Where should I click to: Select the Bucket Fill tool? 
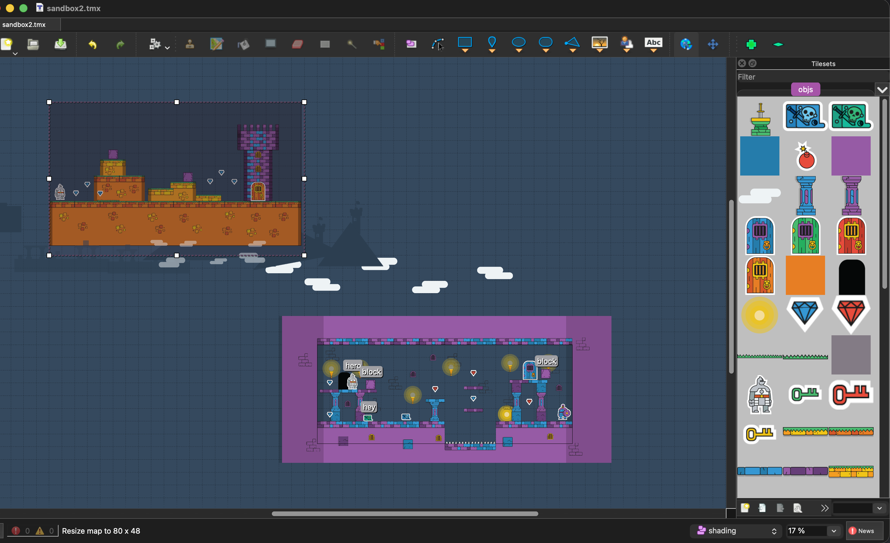click(x=243, y=44)
